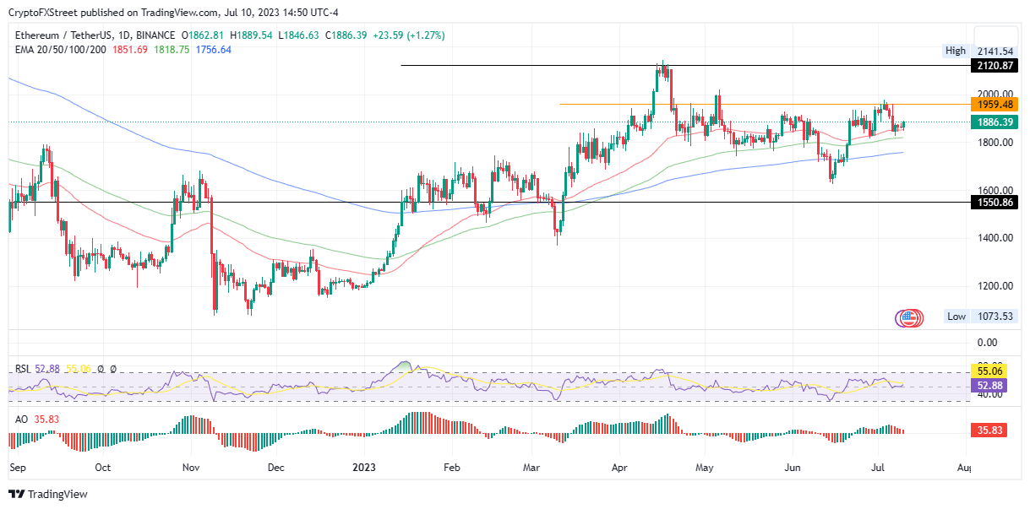
Task: Click the US flag economic event icon
Action: [x=910, y=318]
